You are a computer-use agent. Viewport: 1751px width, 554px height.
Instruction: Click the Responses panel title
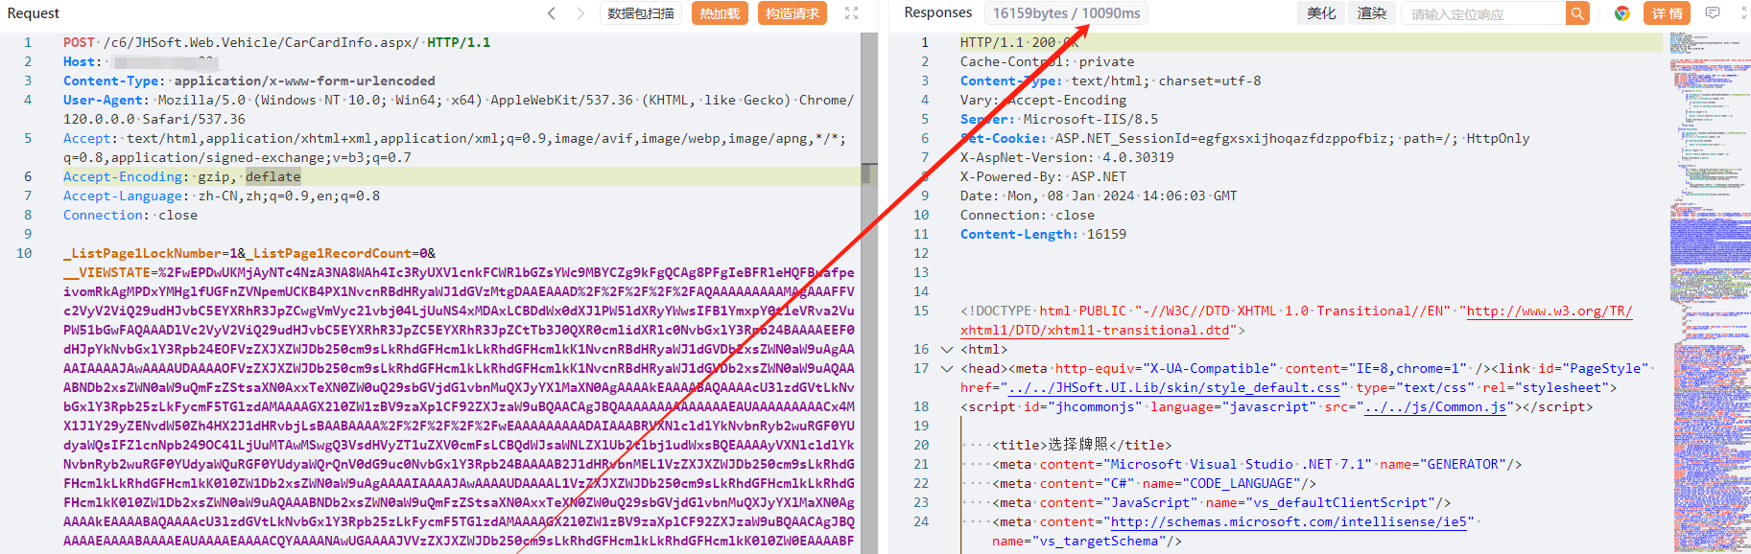(x=938, y=12)
